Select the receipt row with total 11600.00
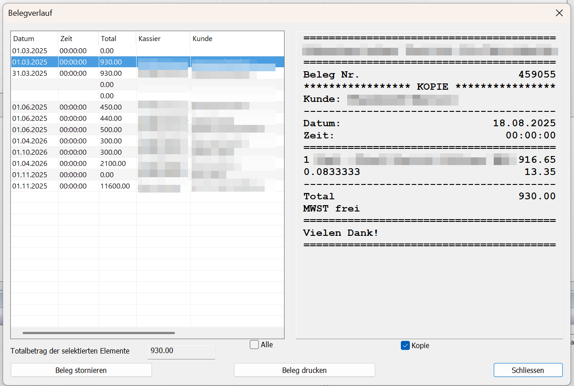This screenshot has width=574, height=386. (147, 186)
